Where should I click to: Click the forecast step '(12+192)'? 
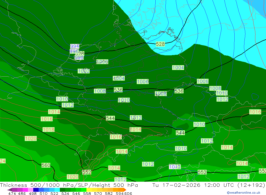click(251, 185)
